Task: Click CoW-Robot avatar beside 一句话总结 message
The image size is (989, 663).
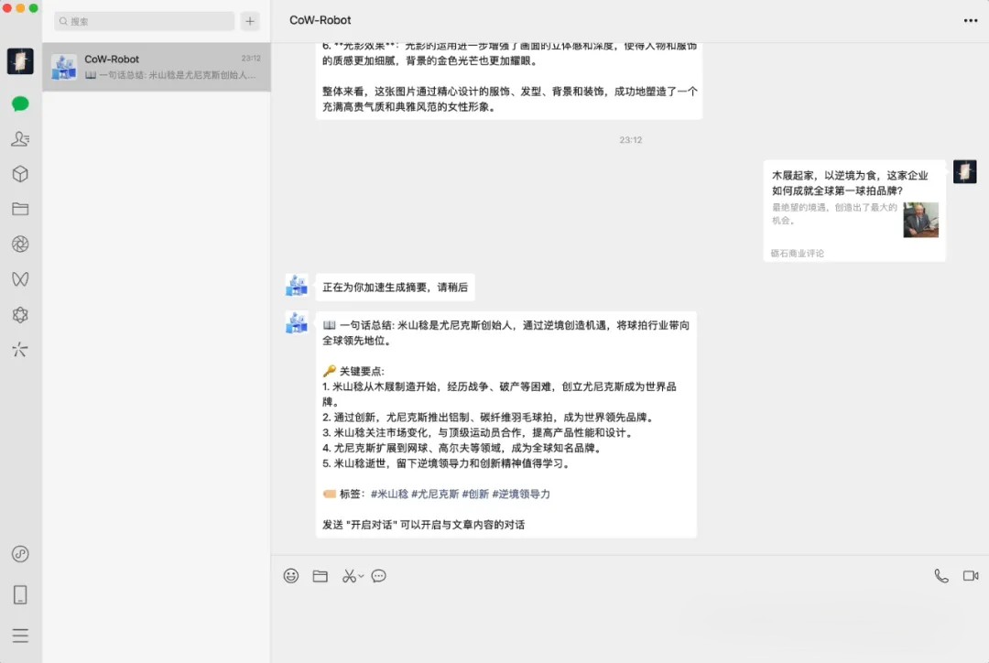Action: pos(297,323)
